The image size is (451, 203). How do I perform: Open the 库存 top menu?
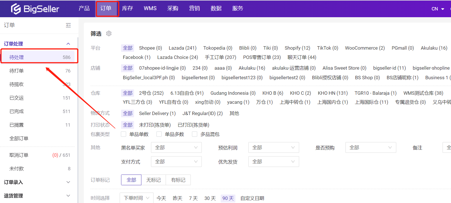tap(128, 8)
